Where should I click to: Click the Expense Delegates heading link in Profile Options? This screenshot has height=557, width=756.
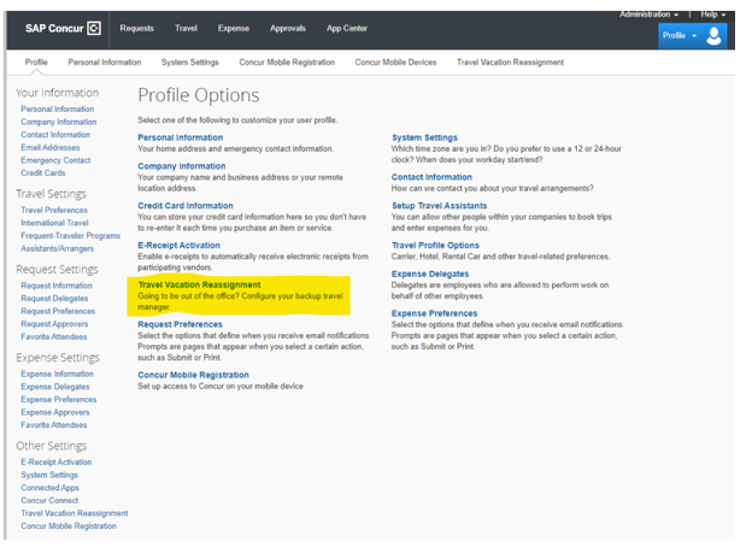point(430,274)
